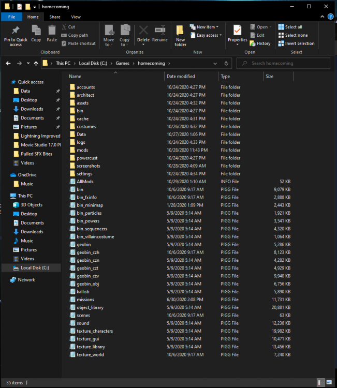
Task: Click the Search homecoming field
Action: click(283, 63)
